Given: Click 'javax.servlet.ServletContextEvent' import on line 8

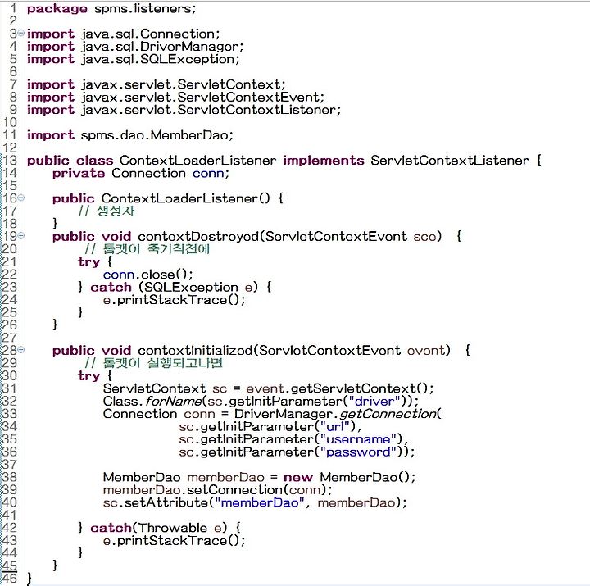Looking at the screenshot, I should (201, 97).
